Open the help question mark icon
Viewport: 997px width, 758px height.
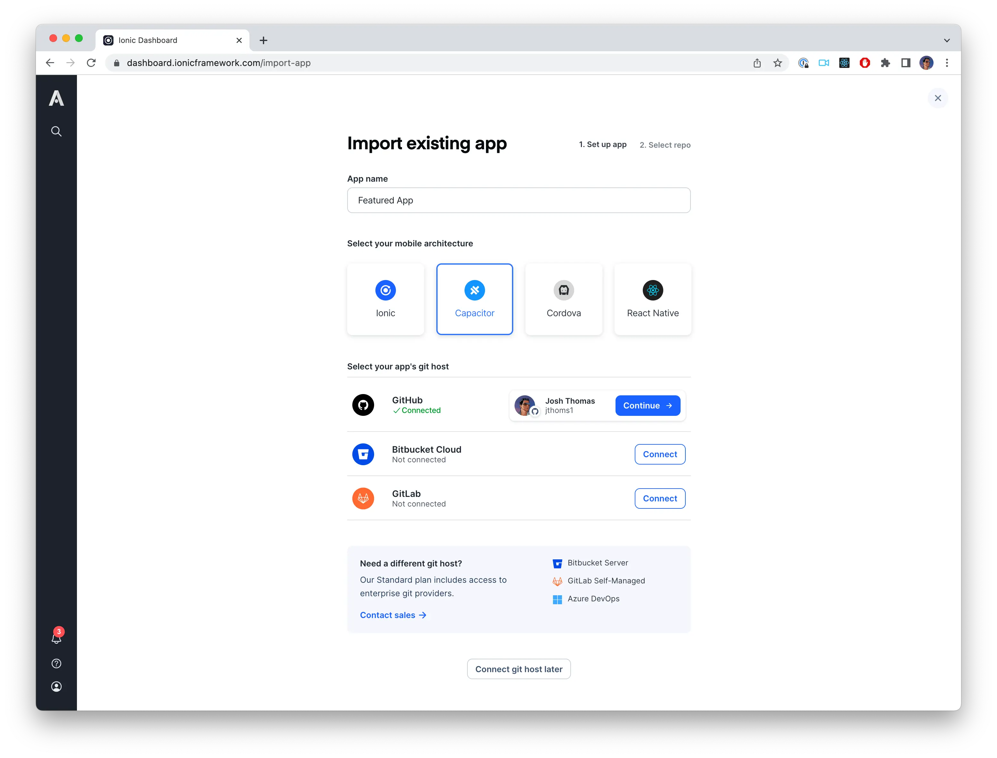[x=56, y=663]
